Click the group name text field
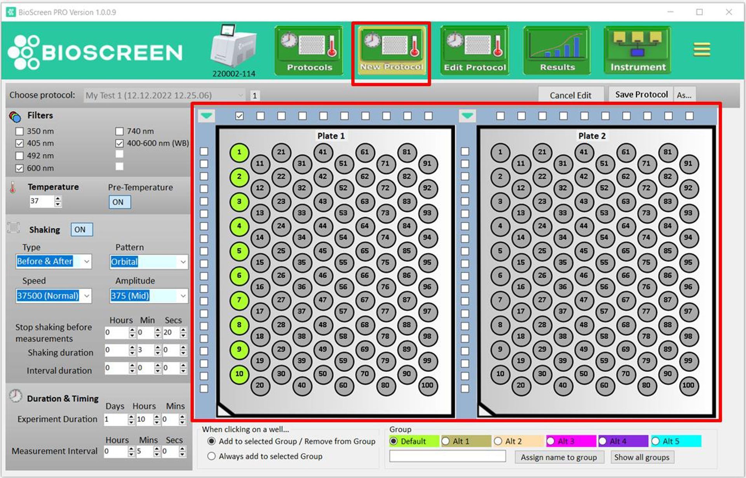Image resolution: width=746 pixels, height=478 pixels. coord(448,457)
